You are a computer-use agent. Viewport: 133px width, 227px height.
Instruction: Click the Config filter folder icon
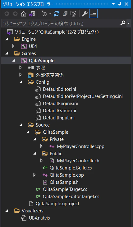click(x=31, y=82)
